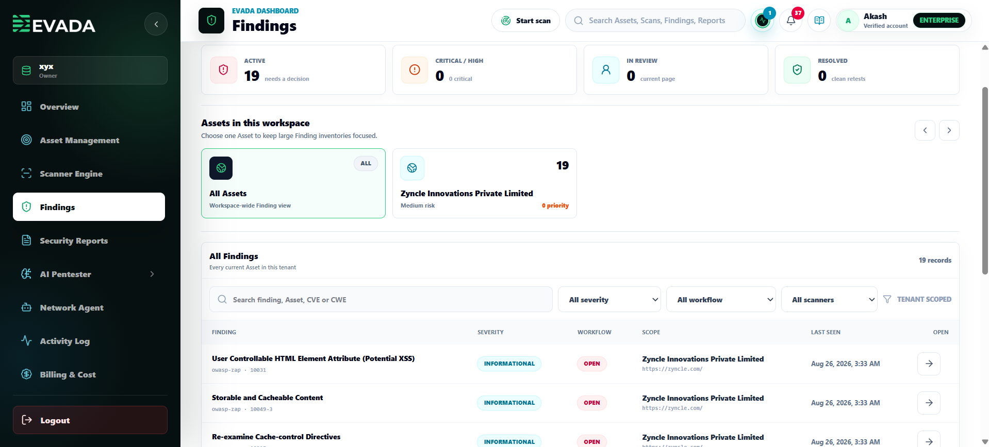Collapse the sidebar with chevron button
The height and width of the screenshot is (447, 989).
(156, 24)
